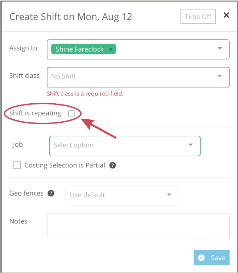This screenshot has height=273, width=238.
Task: Click help icon beside Geo fences
Action: pyautogui.click(x=51, y=193)
